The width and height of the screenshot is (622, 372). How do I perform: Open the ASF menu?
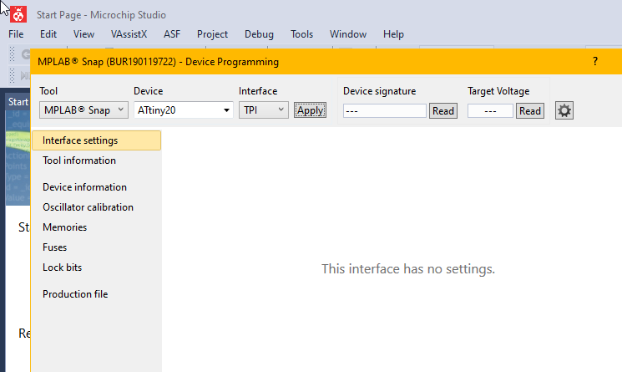click(172, 34)
